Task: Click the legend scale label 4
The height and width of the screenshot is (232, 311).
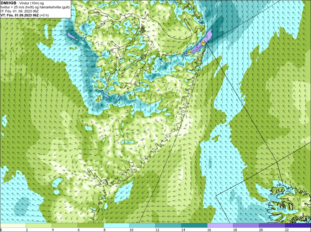Action: (x=53, y=230)
